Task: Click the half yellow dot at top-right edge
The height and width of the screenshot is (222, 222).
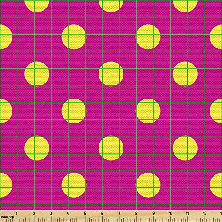Action: [x=185, y=6]
